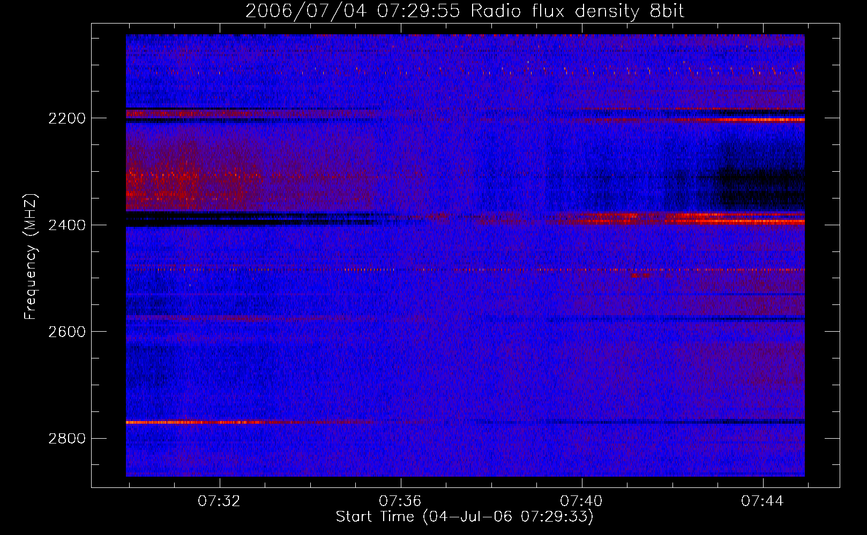The image size is (867, 535).
Task: Click the plot title showing 2006/07/04 07:29:55
Action: 465,11
